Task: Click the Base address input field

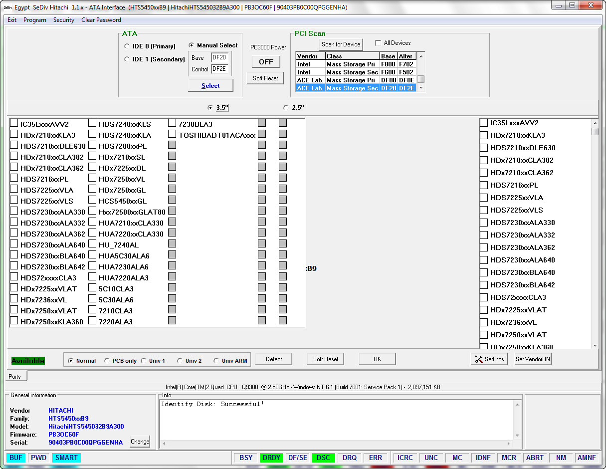Action: point(219,58)
